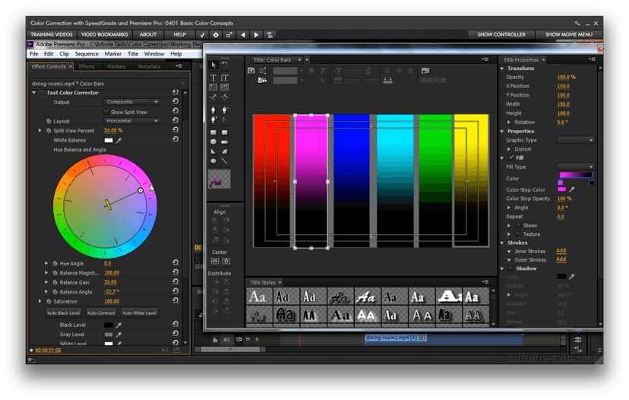
Task: Click the previous video arrow in training toolbar
Action: tap(242, 35)
